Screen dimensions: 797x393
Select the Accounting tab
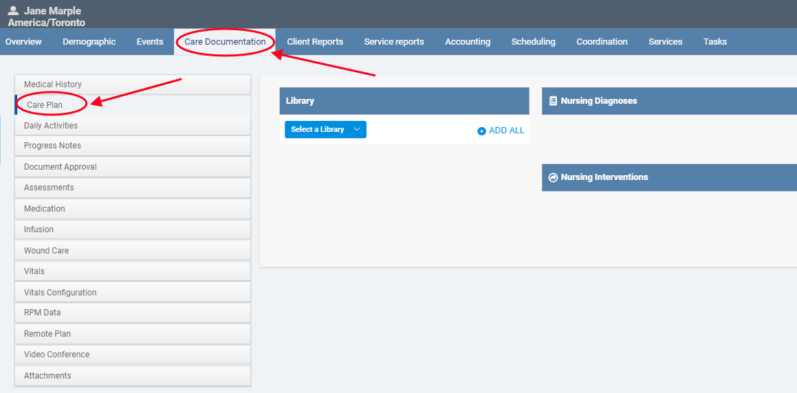click(x=468, y=42)
